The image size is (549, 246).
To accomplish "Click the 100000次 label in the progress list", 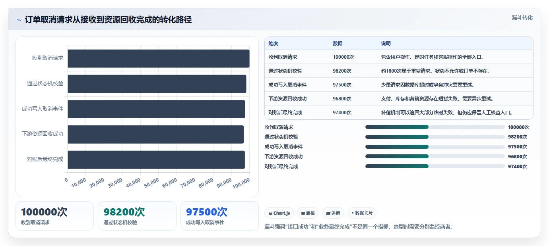I will (x=519, y=127).
